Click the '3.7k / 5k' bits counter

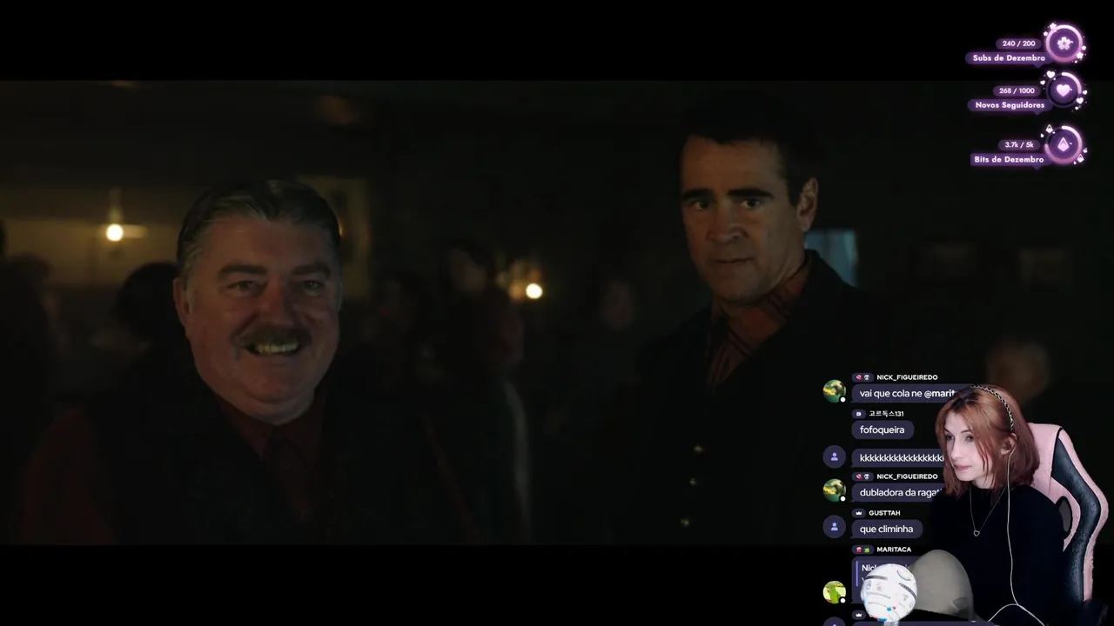coord(1019,145)
